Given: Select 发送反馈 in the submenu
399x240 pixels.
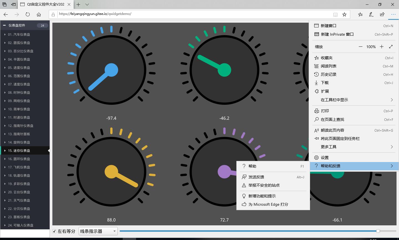Looking at the screenshot, I should (256, 177).
